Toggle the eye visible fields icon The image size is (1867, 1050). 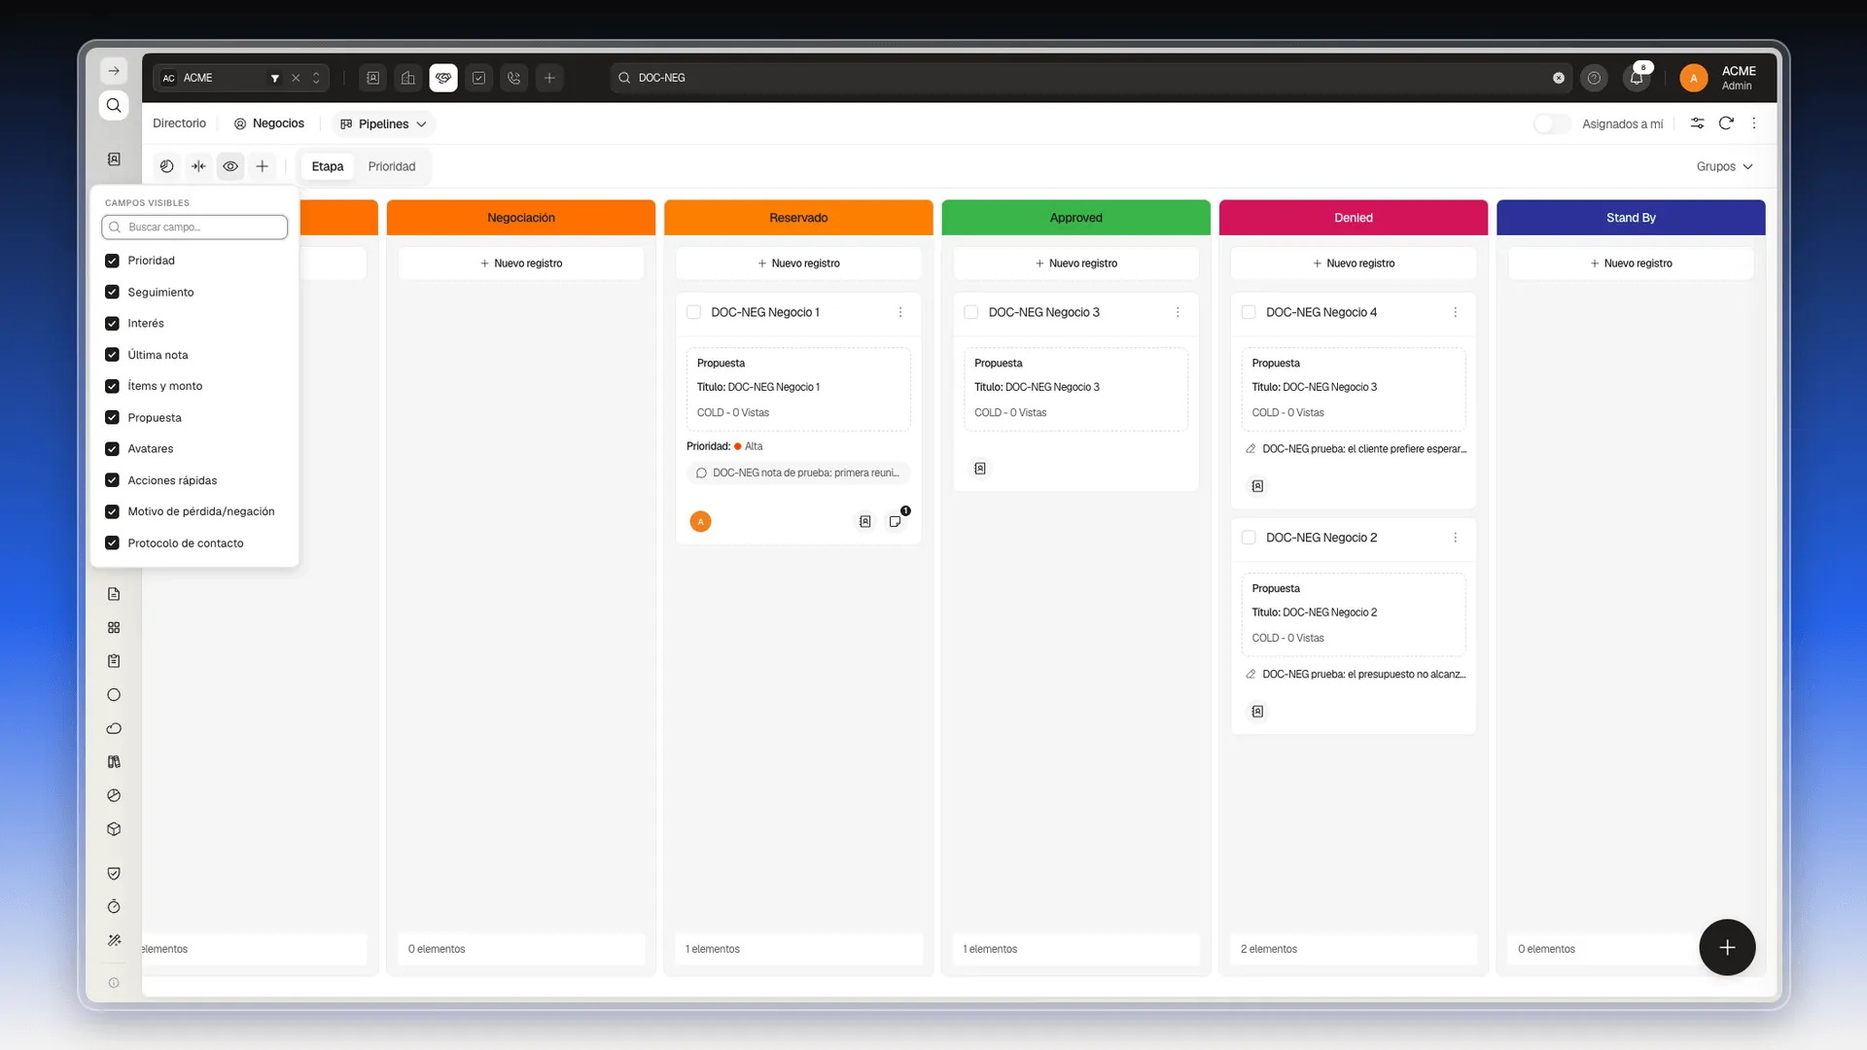[x=230, y=166]
